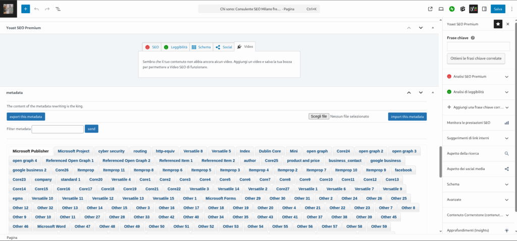Switch to the SEO tab
This screenshot has width=517, height=241.
tap(152, 47)
